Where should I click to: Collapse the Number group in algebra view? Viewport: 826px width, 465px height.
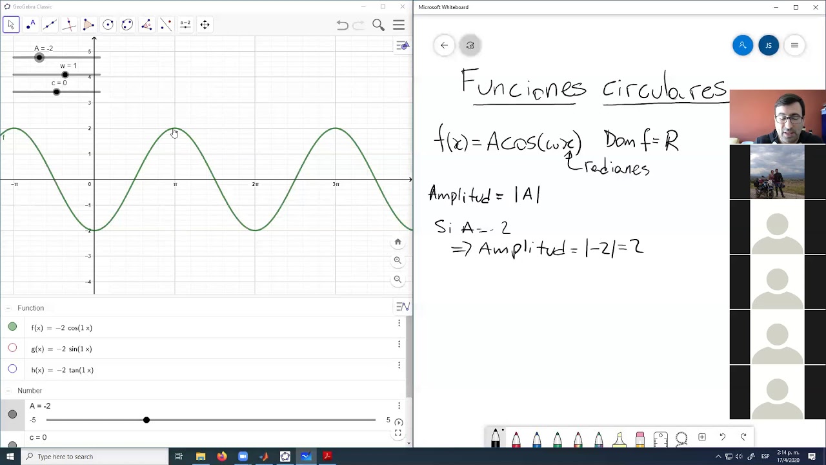8,391
